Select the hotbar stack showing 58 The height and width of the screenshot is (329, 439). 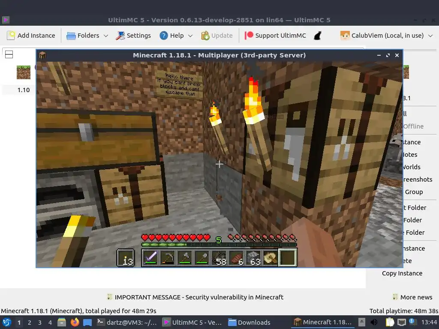[x=219, y=257]
